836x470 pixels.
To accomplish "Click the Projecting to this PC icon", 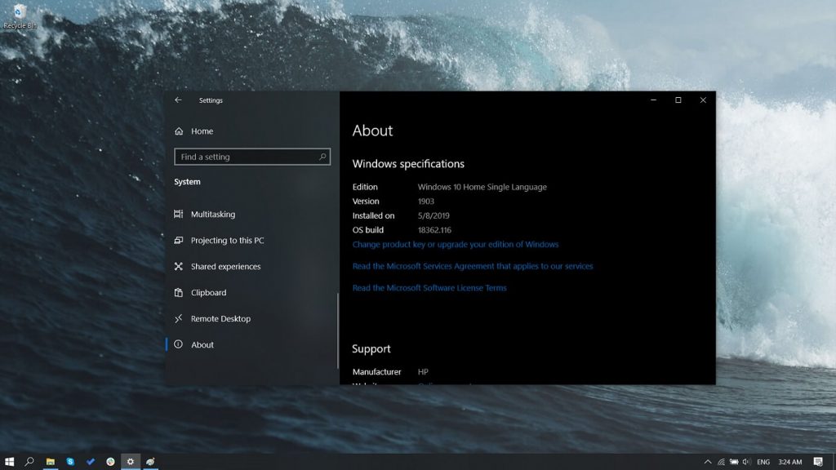I will [179, 241].
